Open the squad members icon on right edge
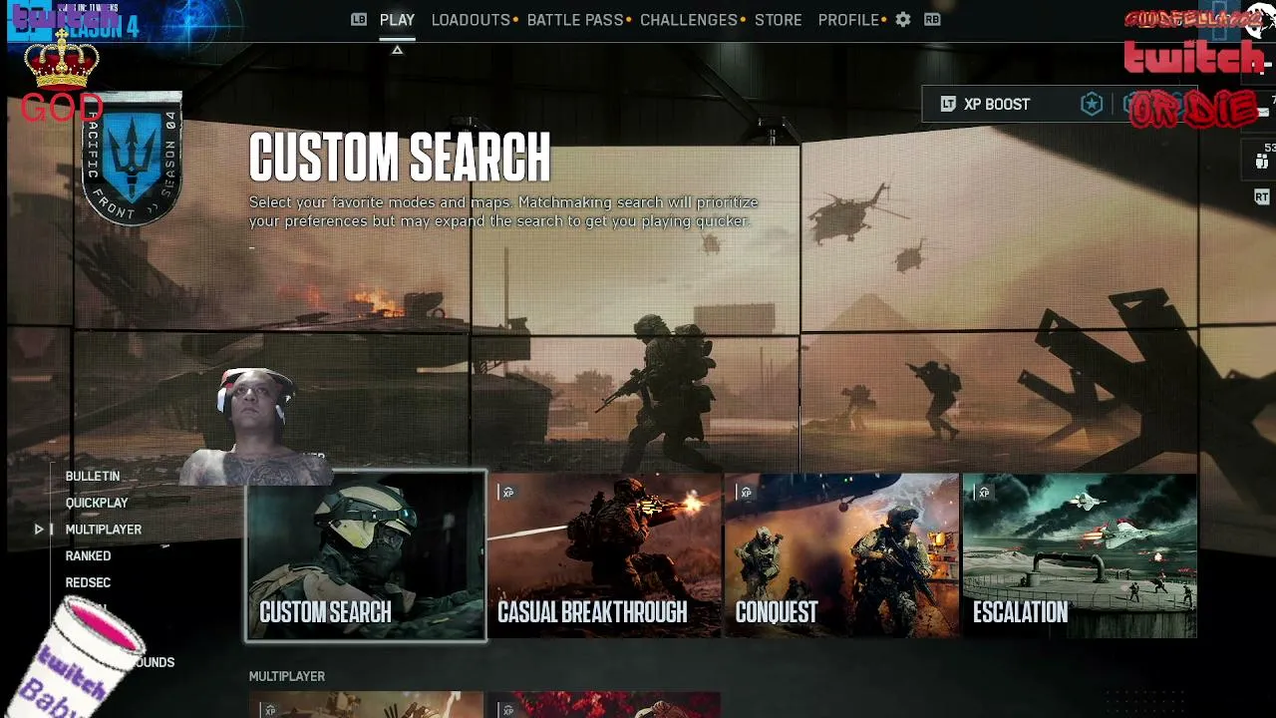 pyautogui.click(x=1262, y=162)
